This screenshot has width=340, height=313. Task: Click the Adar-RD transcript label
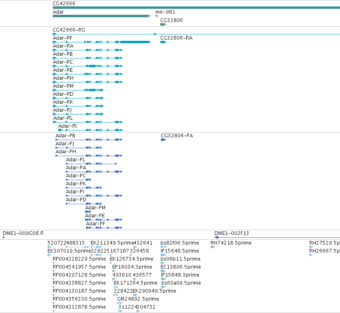click(63, 94)
